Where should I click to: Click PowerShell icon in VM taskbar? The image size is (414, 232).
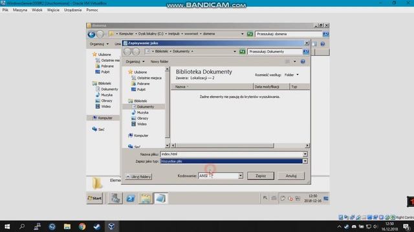[131, 198]
